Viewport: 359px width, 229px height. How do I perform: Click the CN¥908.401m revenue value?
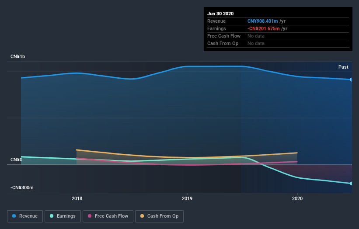pos(262,21)
